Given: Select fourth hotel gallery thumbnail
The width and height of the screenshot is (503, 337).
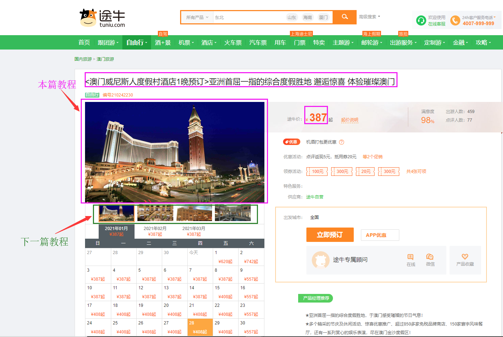Looking at the screenshot, I should (232, 214).
